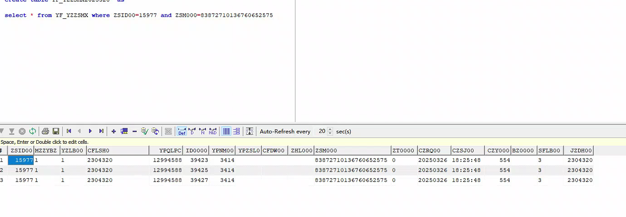Image resolution: width=626 pixels, height=217 pixels.
Task: Click ID0000 cell 39427
Action: 199,180
